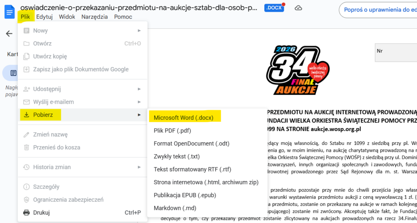This screenshot has height=223, width=417.
Task: Expand the Nowy submenu
Action: 139,31
